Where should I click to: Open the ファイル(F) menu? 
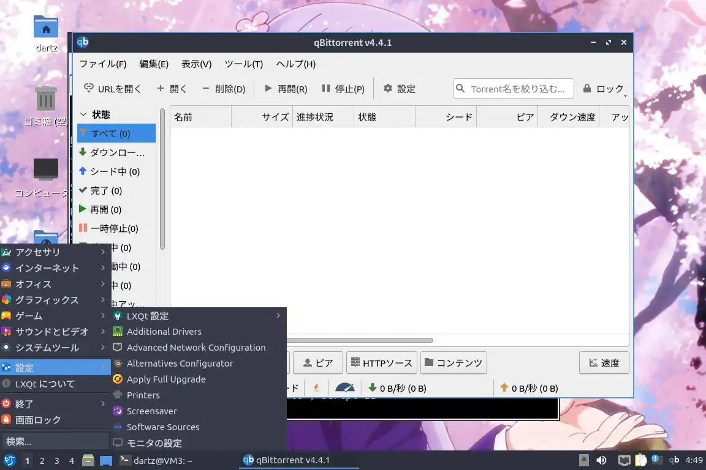103,64
